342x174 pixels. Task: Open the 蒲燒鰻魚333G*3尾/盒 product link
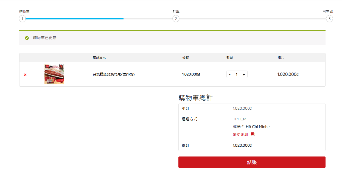114,74
